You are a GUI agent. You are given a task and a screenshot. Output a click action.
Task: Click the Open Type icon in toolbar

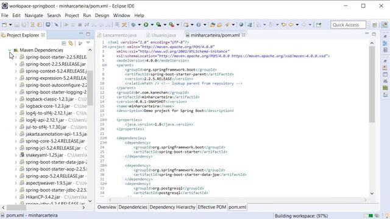[x=213, y=25]
